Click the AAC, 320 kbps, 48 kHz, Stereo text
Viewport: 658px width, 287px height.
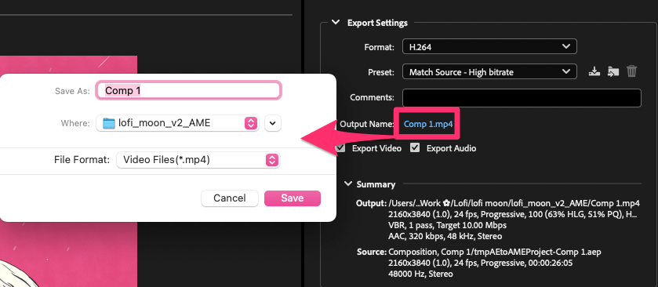(x=445, y=236)
